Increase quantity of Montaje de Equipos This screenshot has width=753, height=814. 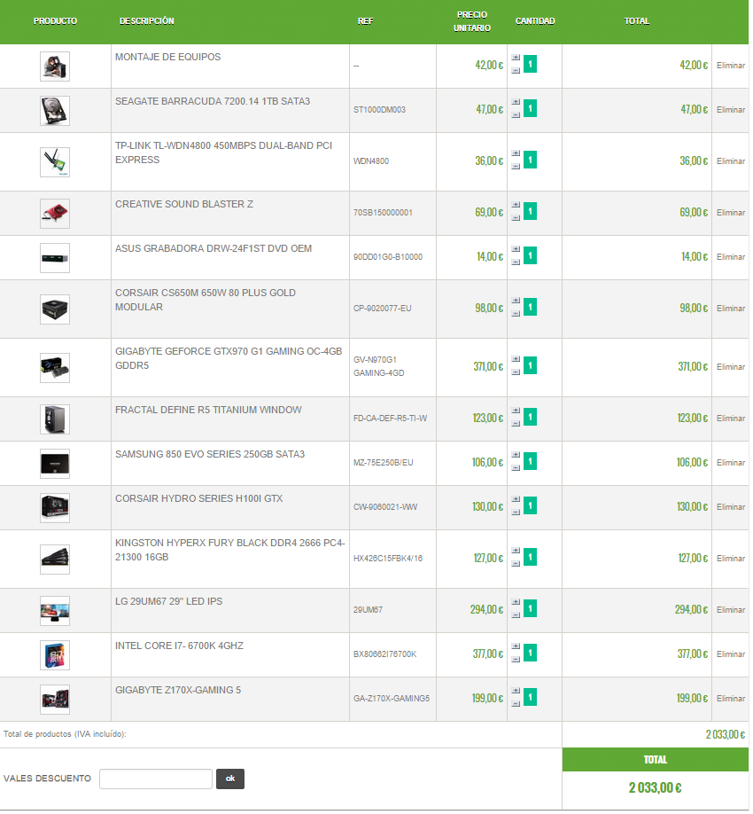(x=516, y=58)
